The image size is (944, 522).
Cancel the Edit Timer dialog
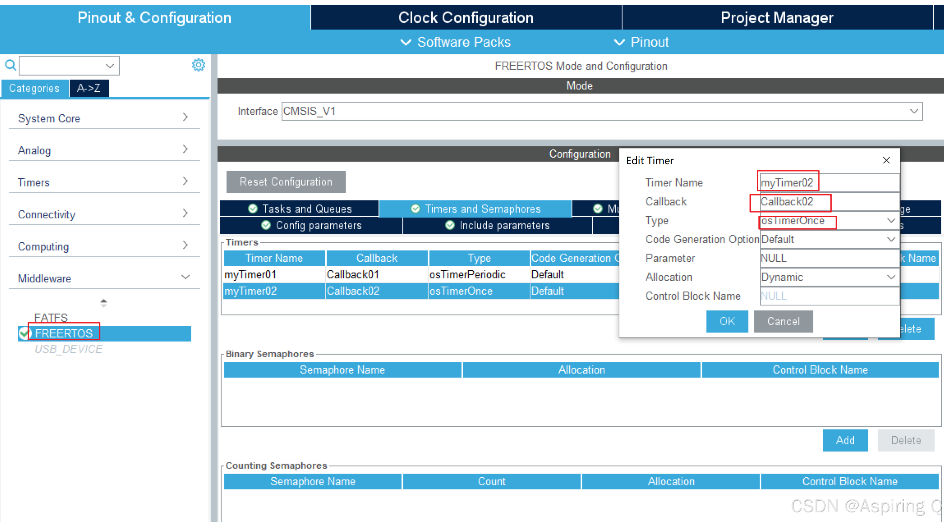(784, 321)
